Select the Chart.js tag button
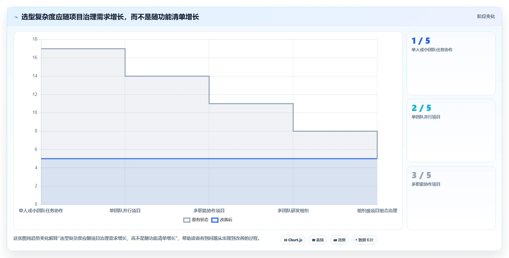The image size is (509, 258). tap(293, 240)
